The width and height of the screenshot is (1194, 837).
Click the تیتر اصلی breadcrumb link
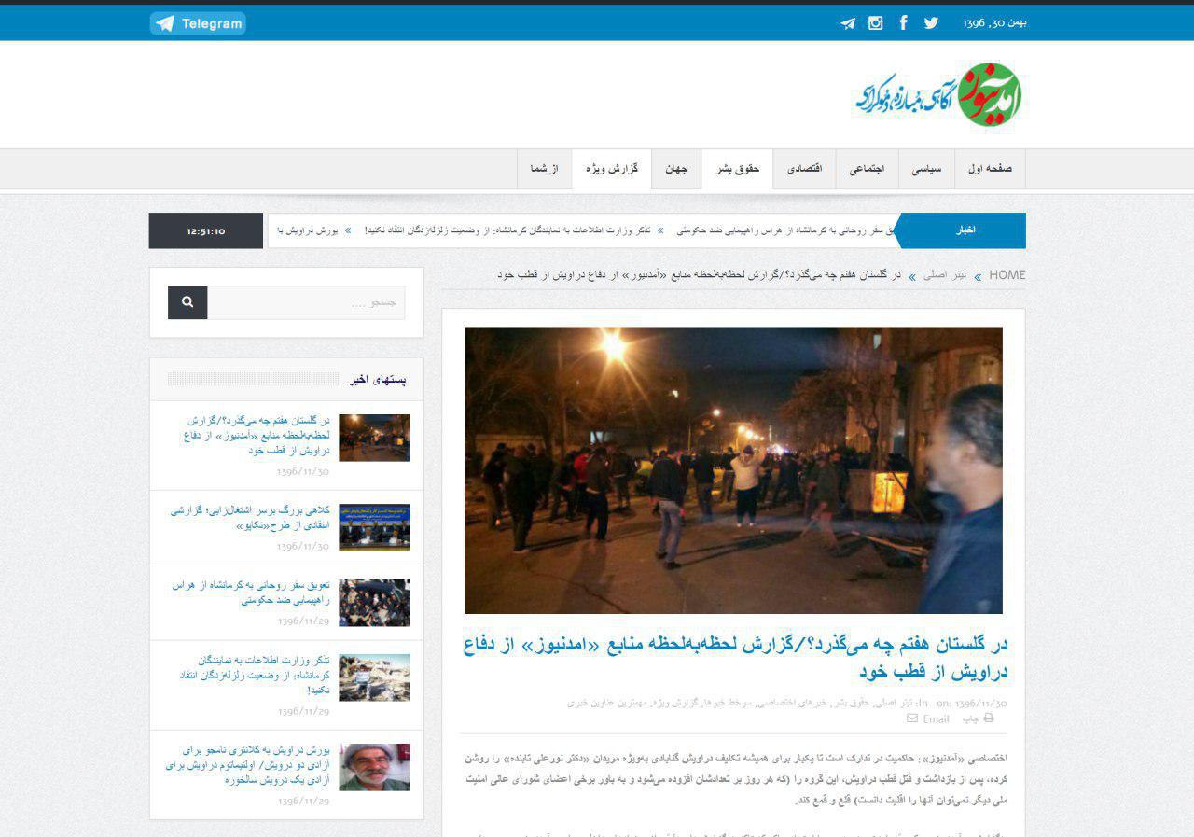pos(944,275)
